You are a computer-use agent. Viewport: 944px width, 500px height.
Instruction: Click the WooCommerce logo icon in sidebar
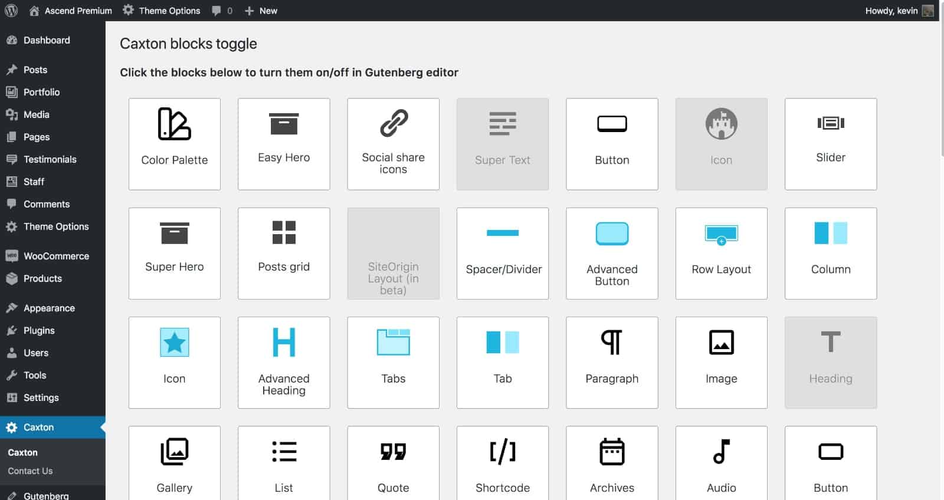12,256
